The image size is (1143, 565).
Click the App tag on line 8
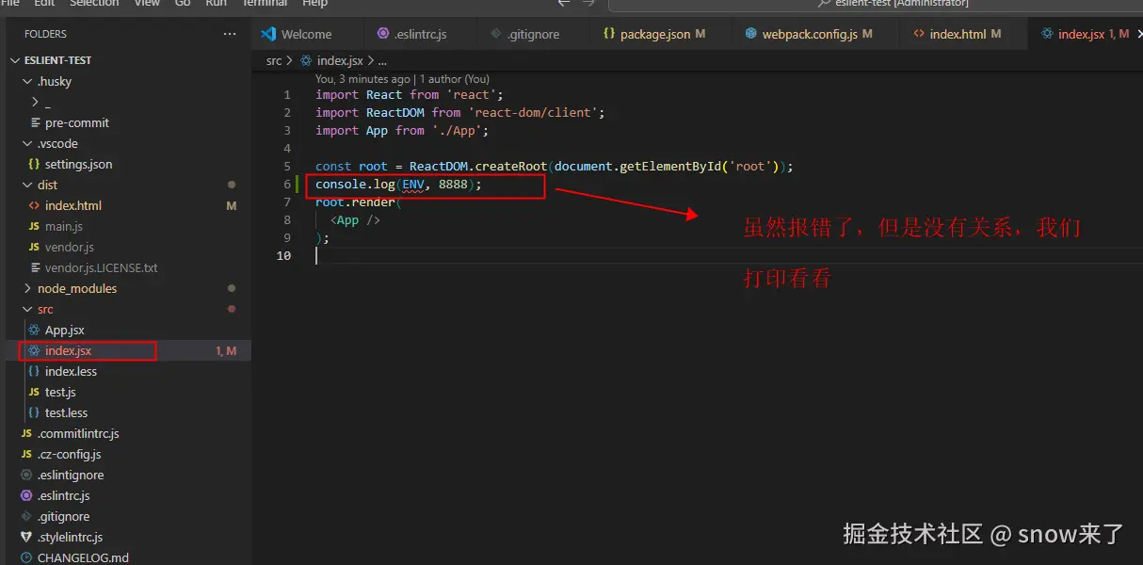[347, 220]
